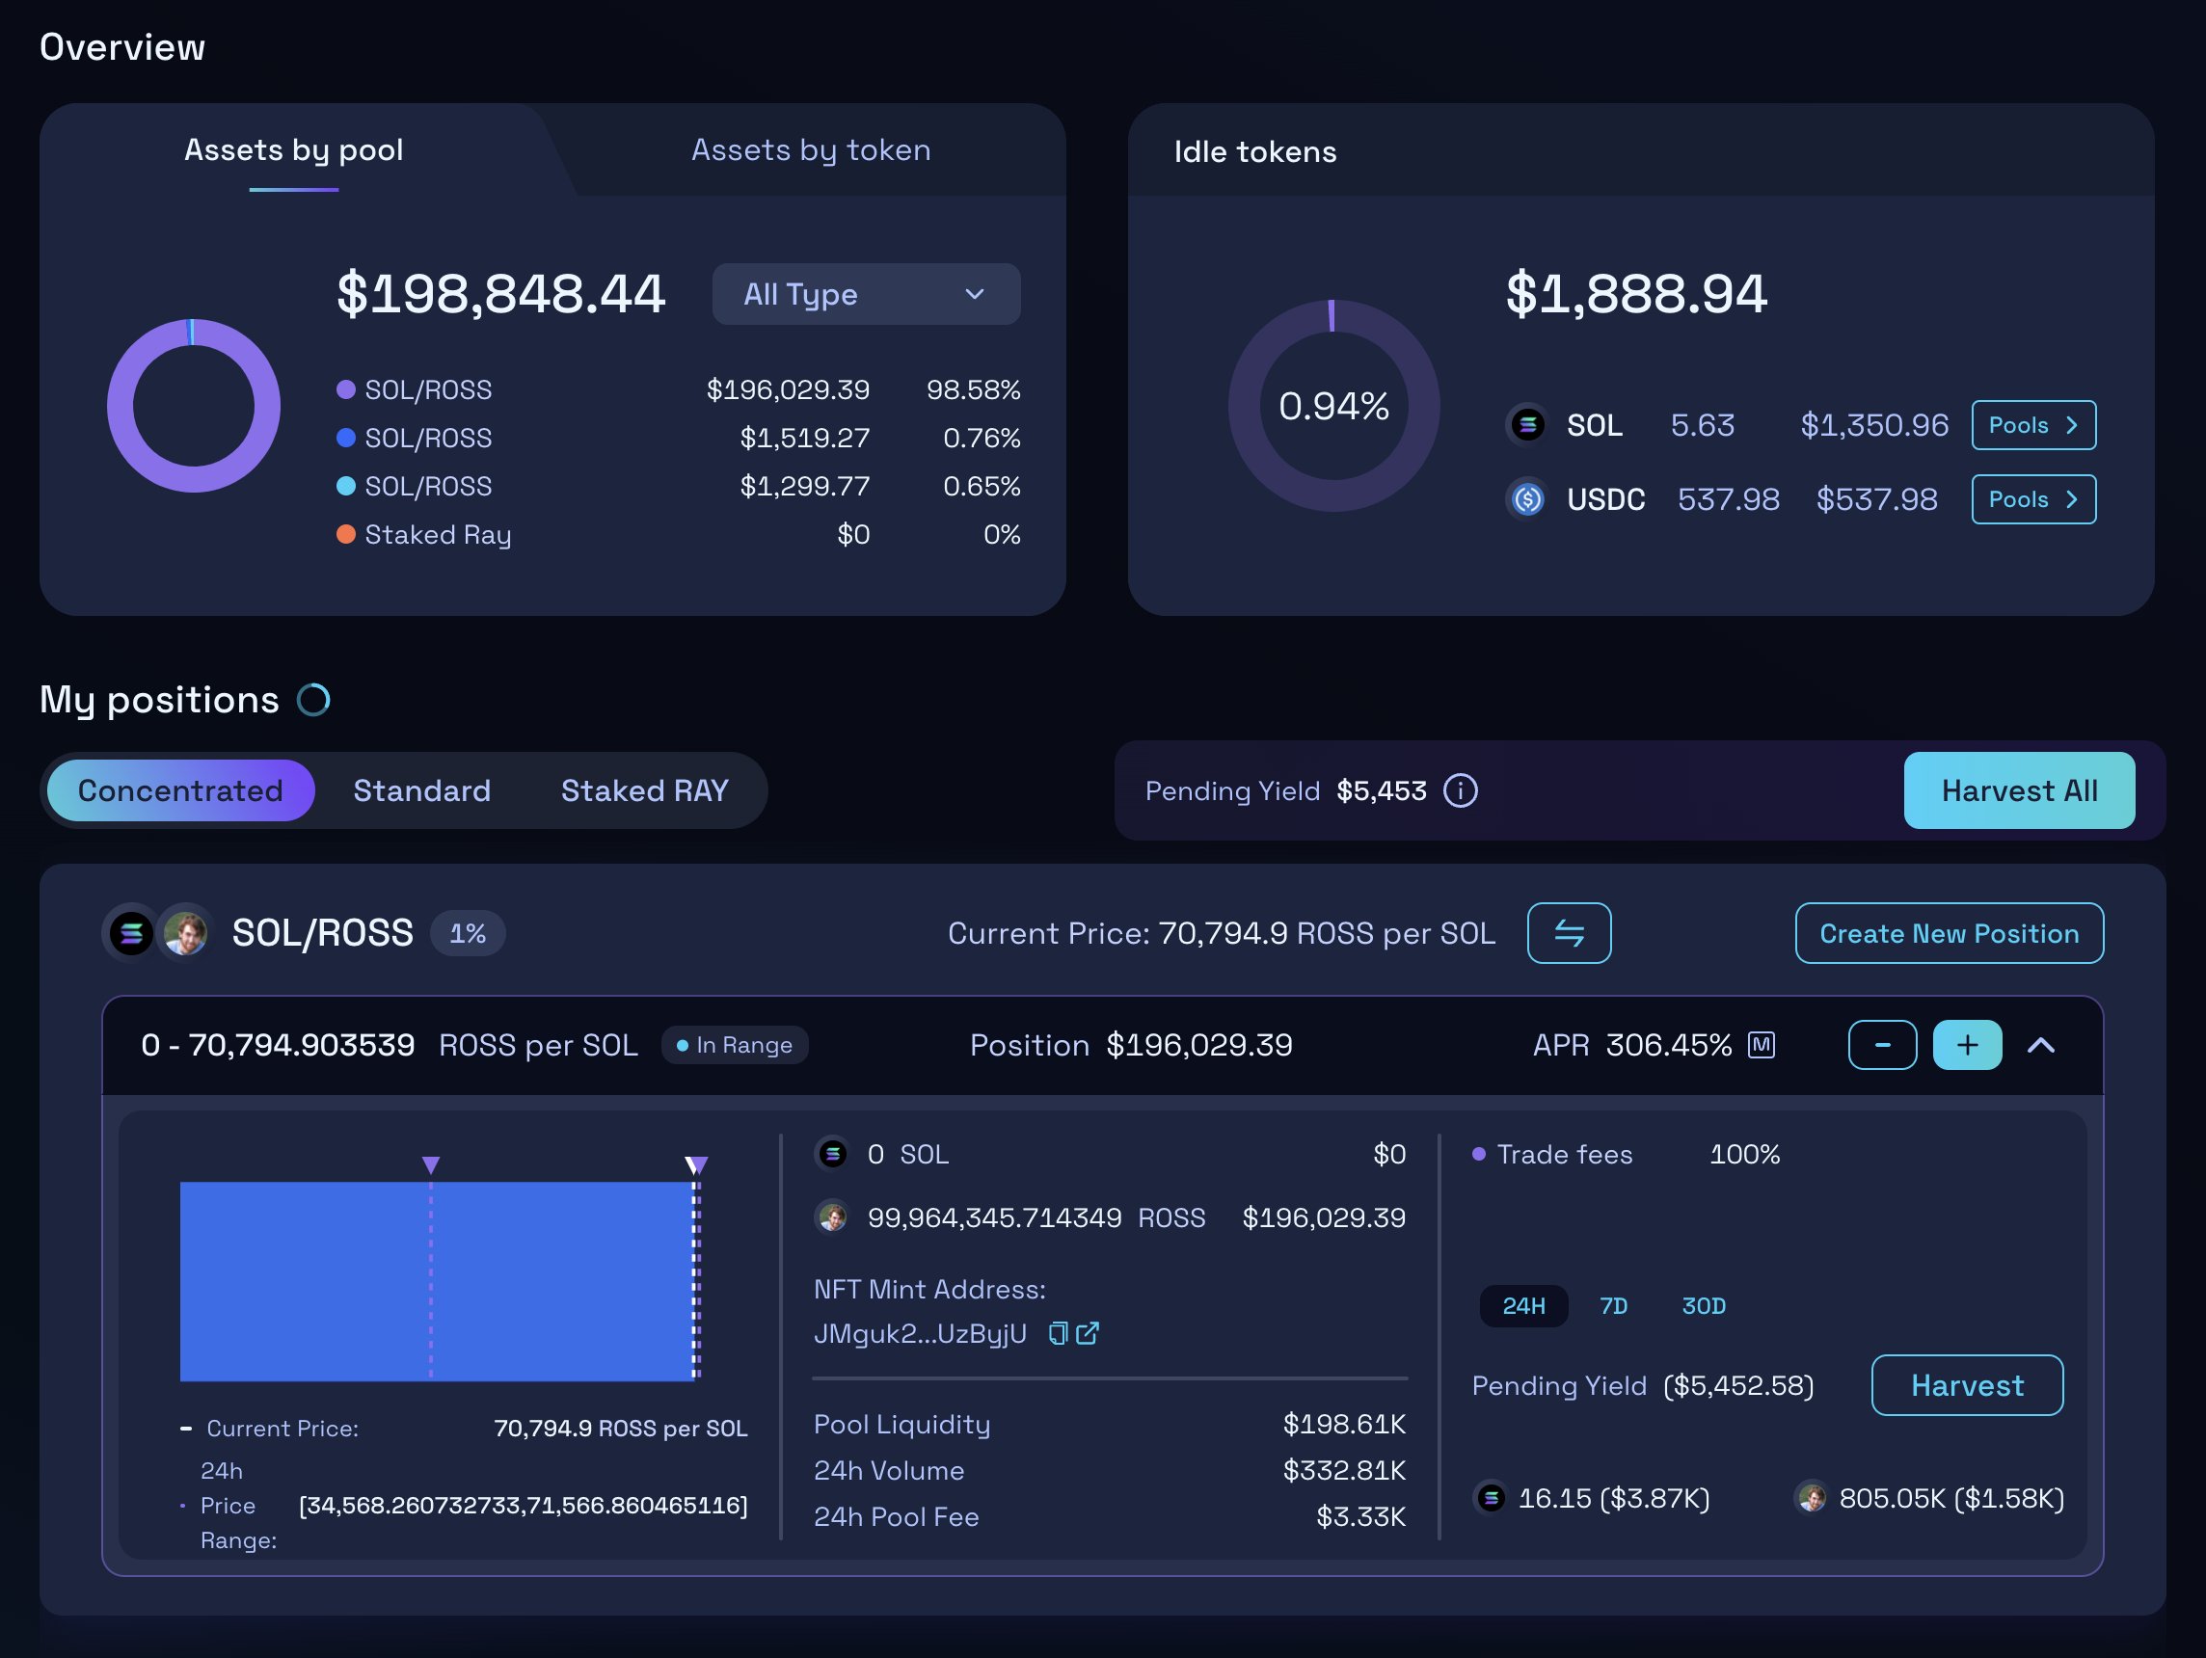Click the APR value 306.45%

pyautogui.click(x=1668, y=1045)
